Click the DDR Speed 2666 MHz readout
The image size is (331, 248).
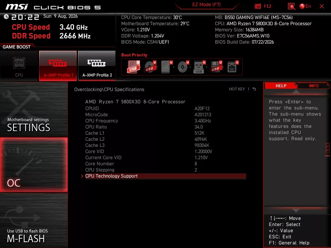[x=51, y=36]
